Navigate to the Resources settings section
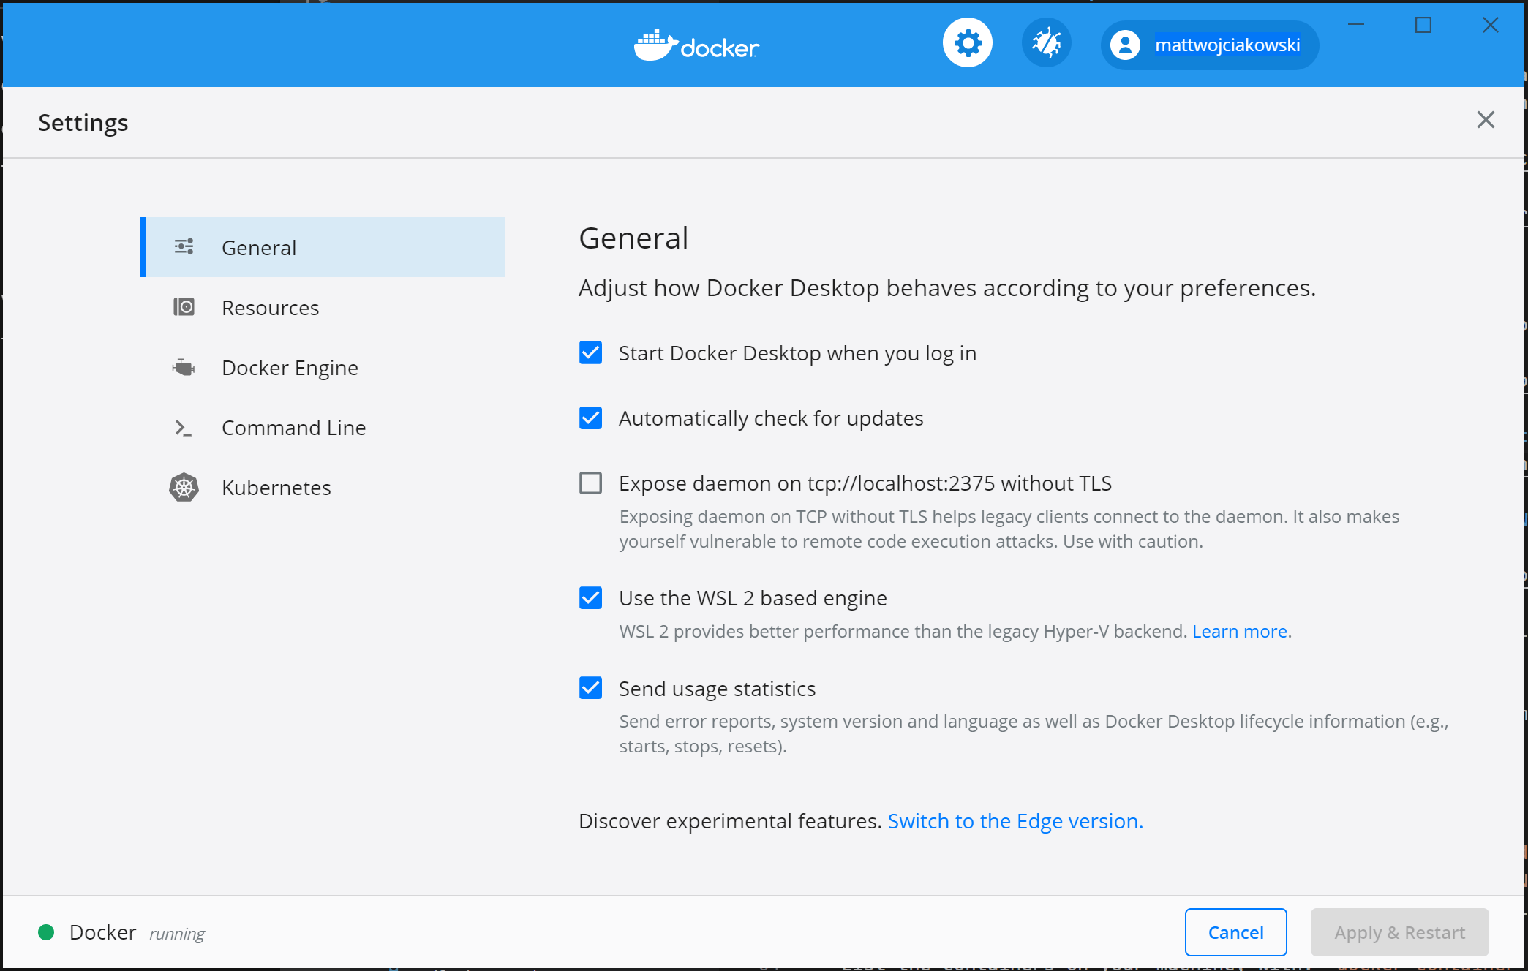 point(269,307)
